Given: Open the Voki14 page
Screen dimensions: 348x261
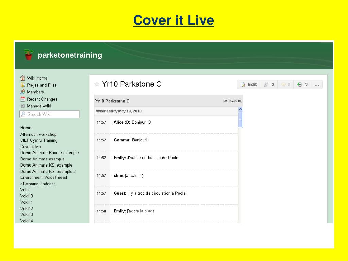Looking at the screenshot, I should coord(27,221).
